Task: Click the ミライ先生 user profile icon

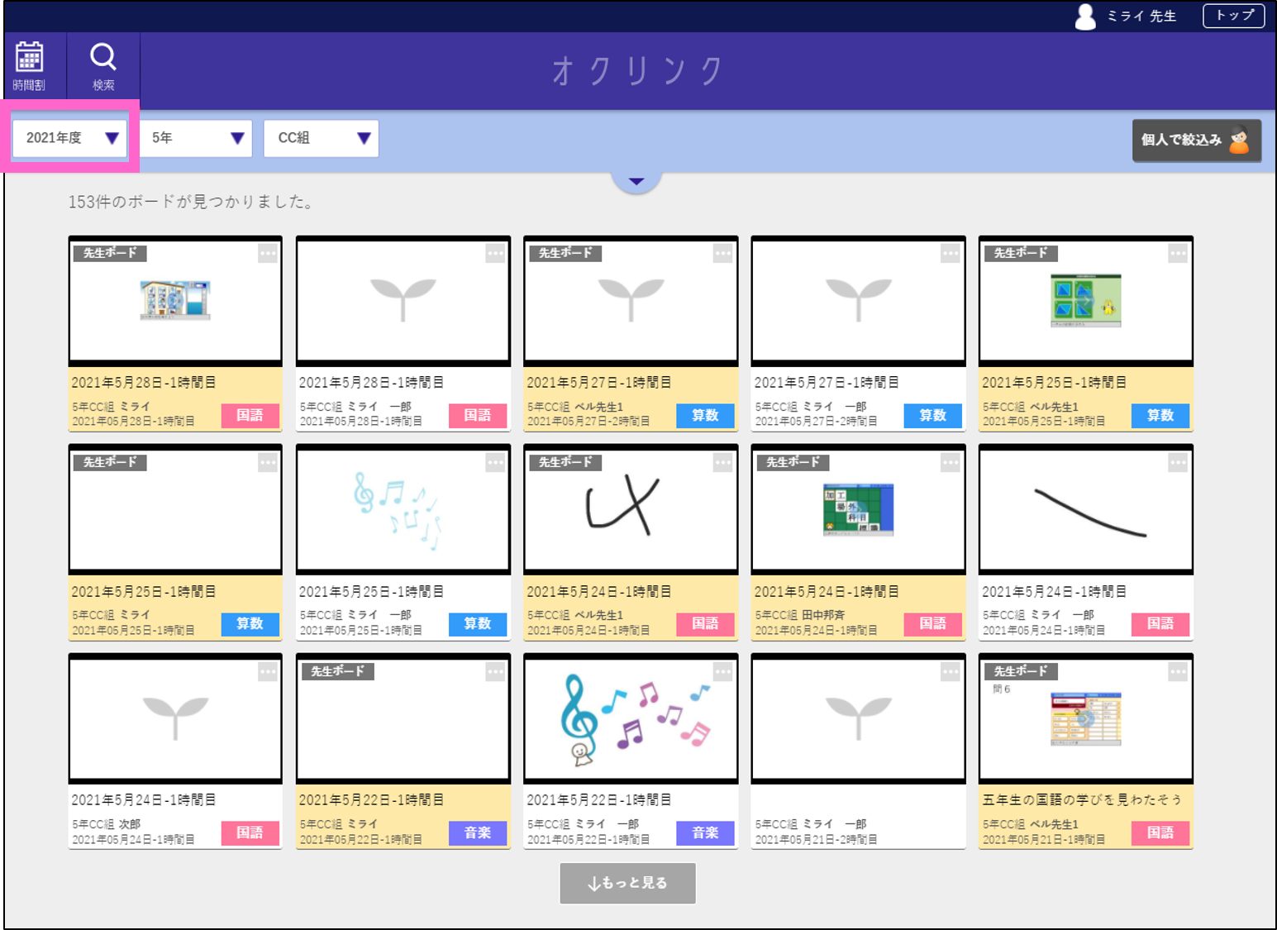Action: pos(1084,17)
